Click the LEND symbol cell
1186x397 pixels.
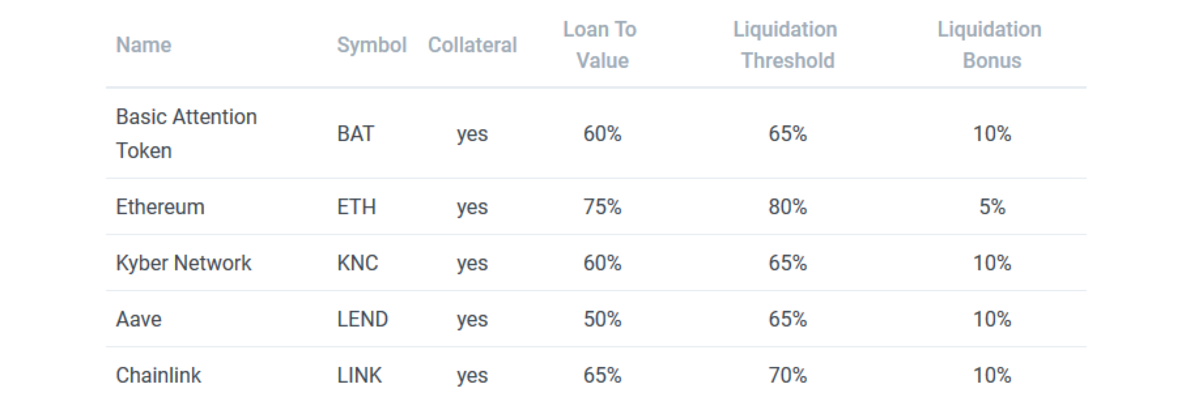[362, 319]
